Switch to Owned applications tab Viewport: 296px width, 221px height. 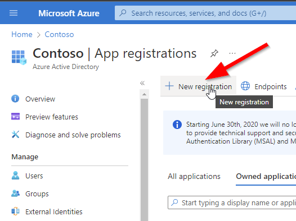pos(266,177)
